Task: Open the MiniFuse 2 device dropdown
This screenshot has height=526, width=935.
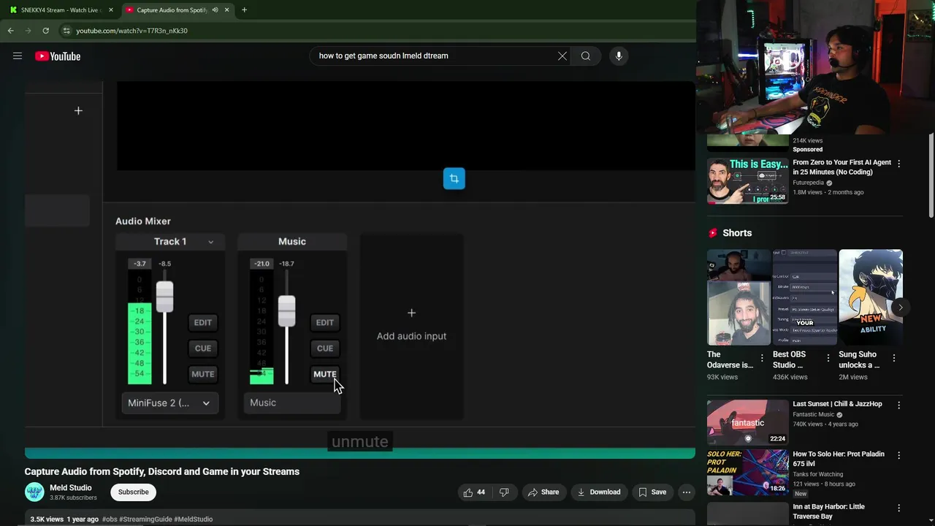Action: [169, 403]
